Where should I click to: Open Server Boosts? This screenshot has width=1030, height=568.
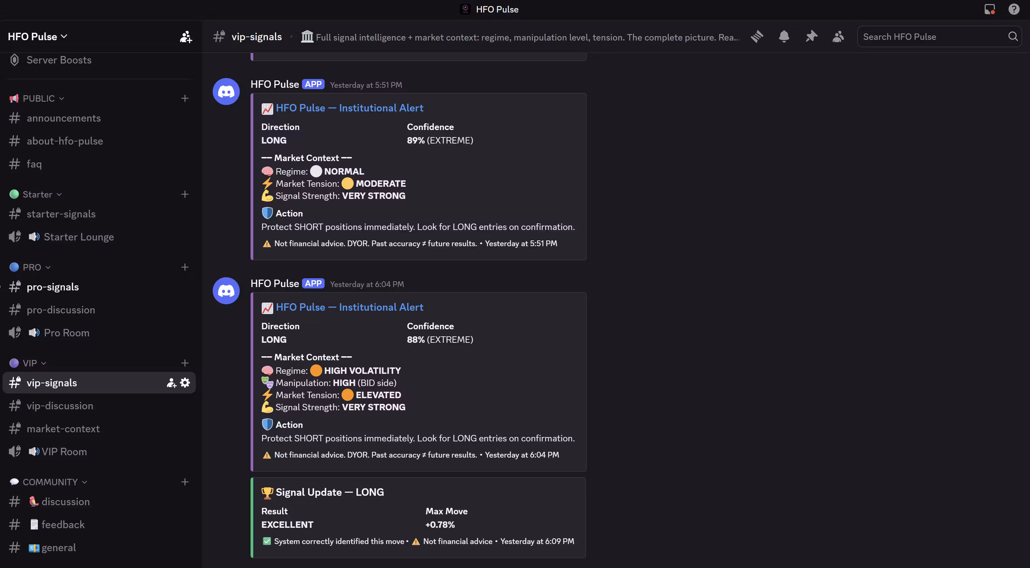coord(99,60)
